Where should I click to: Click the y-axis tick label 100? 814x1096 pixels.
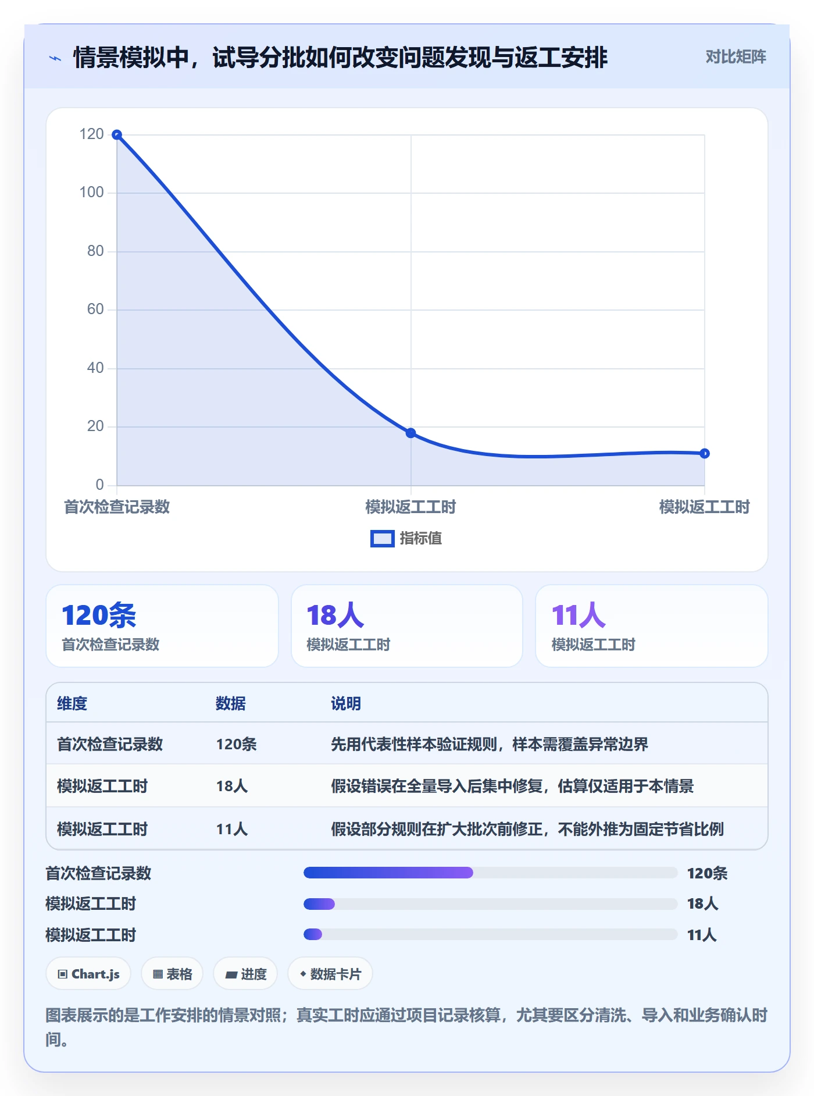coord(91,193)
